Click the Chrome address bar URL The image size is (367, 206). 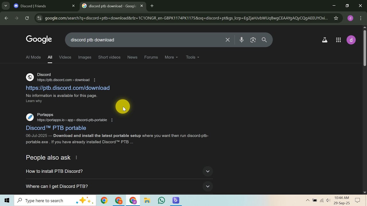coord(186,18)
